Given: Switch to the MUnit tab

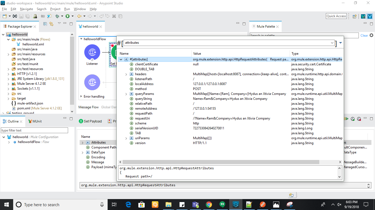Looking at the screenshot, I should 37,121.
